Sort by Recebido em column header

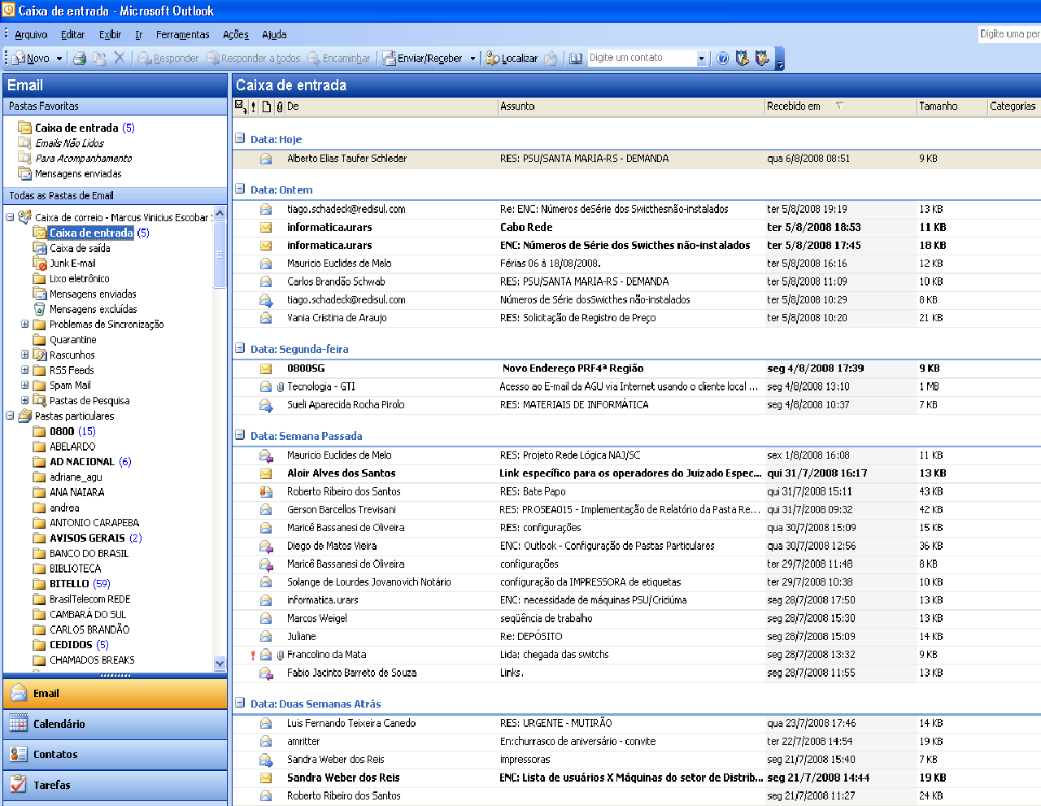(840, 106)
